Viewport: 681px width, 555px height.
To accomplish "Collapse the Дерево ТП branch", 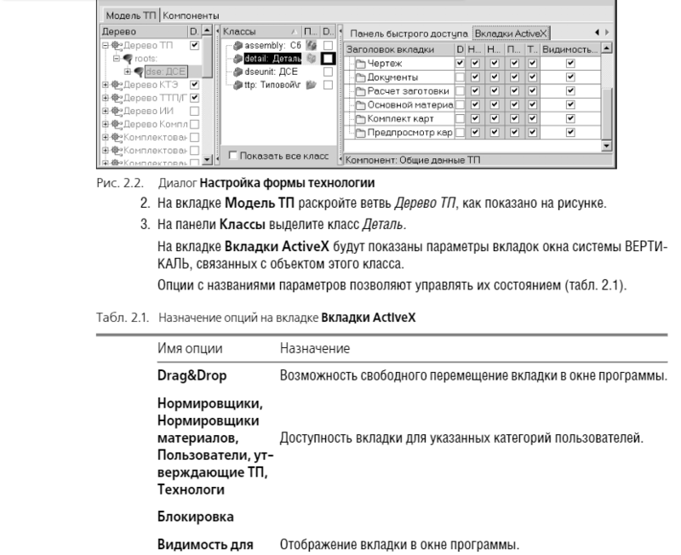I will coord(106,46).
